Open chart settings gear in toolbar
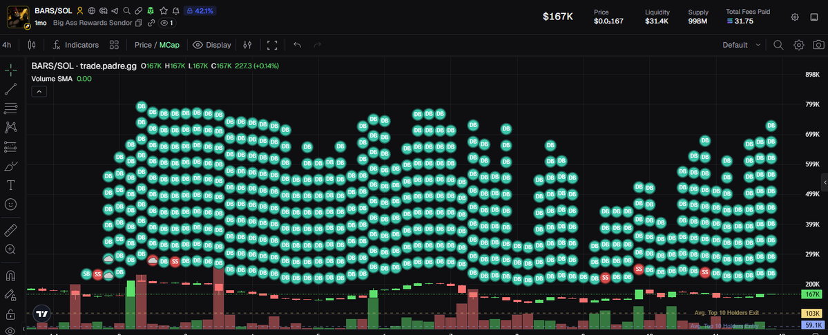The image size is (828, 335). (x=798, y=45)
